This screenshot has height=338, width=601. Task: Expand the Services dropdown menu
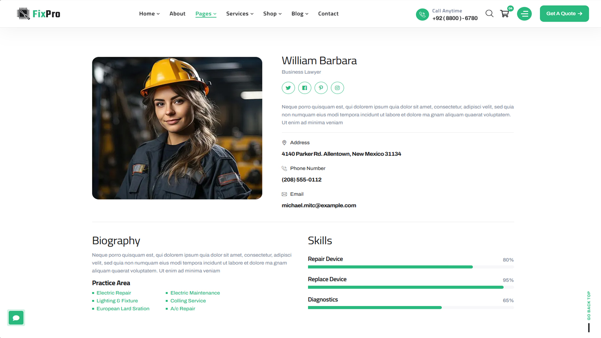pos(240,14)
